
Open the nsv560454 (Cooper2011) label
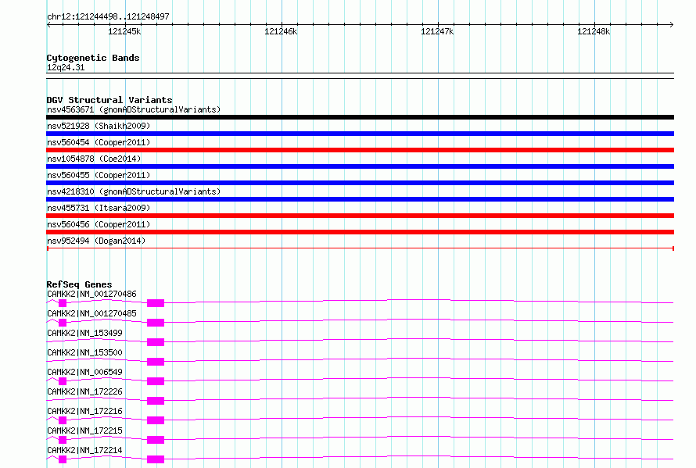point(99,142)
